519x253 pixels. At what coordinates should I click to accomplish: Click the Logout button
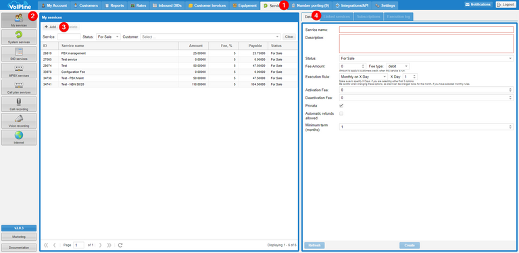click(505, 5)
